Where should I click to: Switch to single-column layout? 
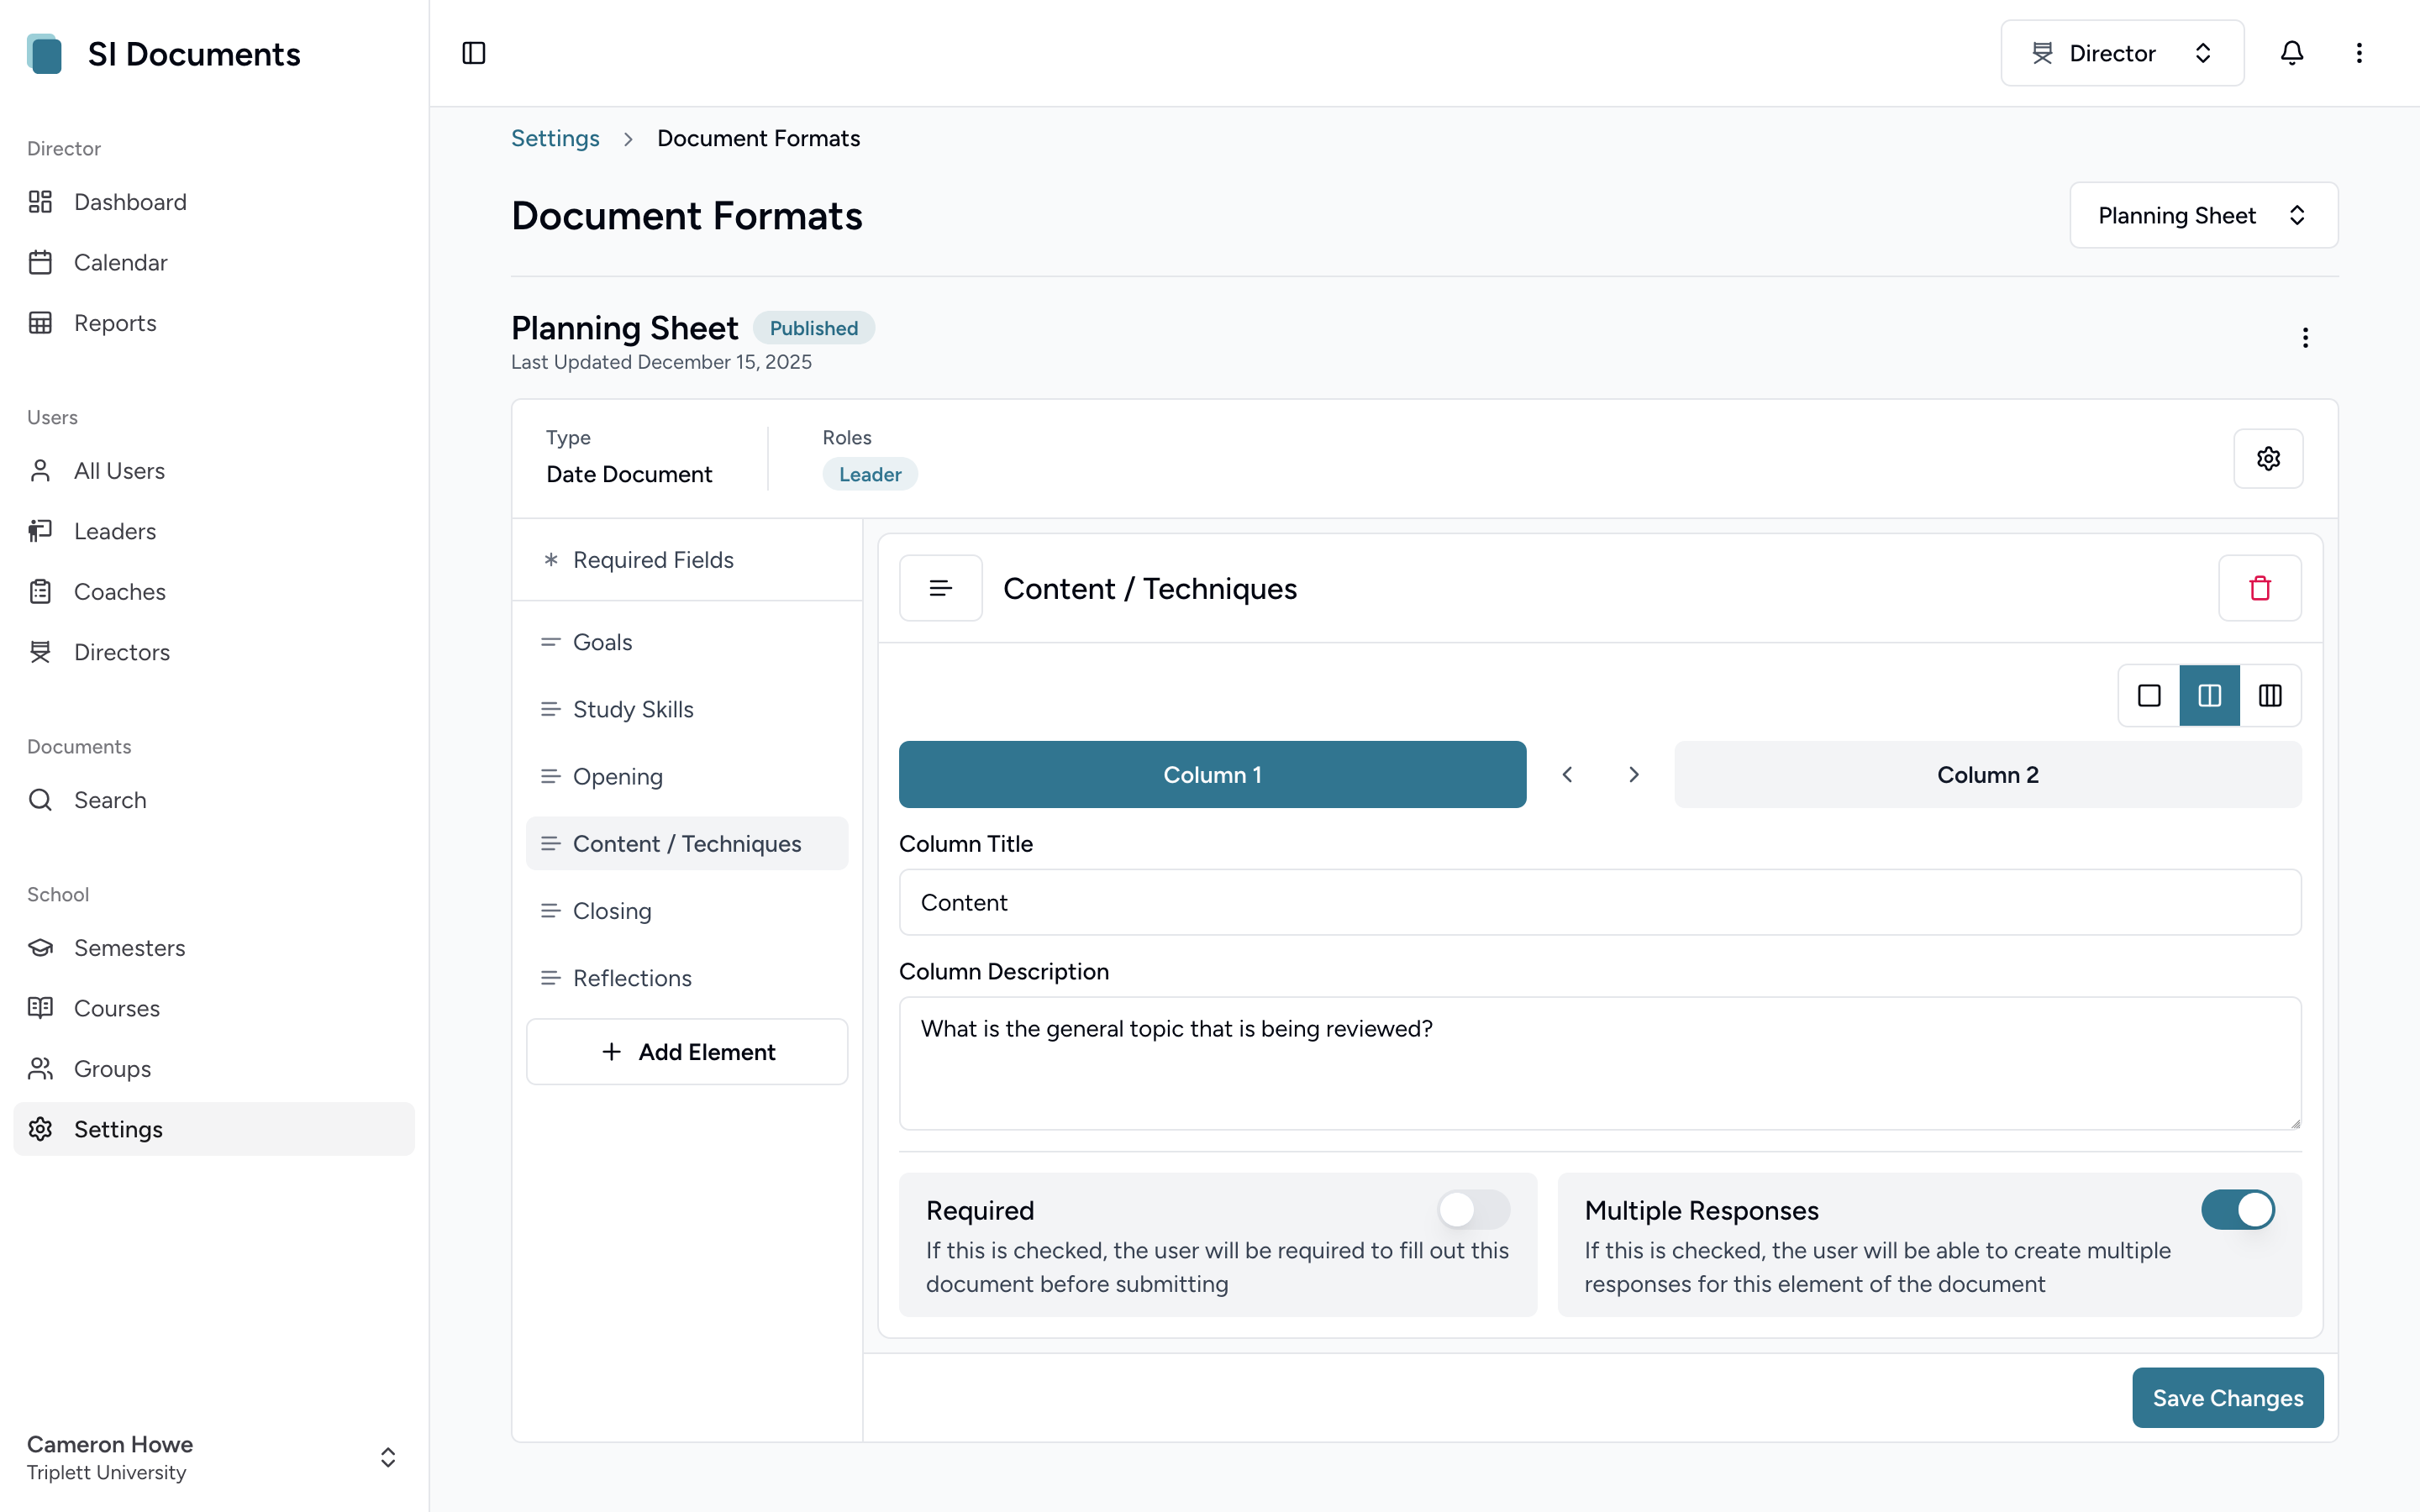coord(2148,695)
